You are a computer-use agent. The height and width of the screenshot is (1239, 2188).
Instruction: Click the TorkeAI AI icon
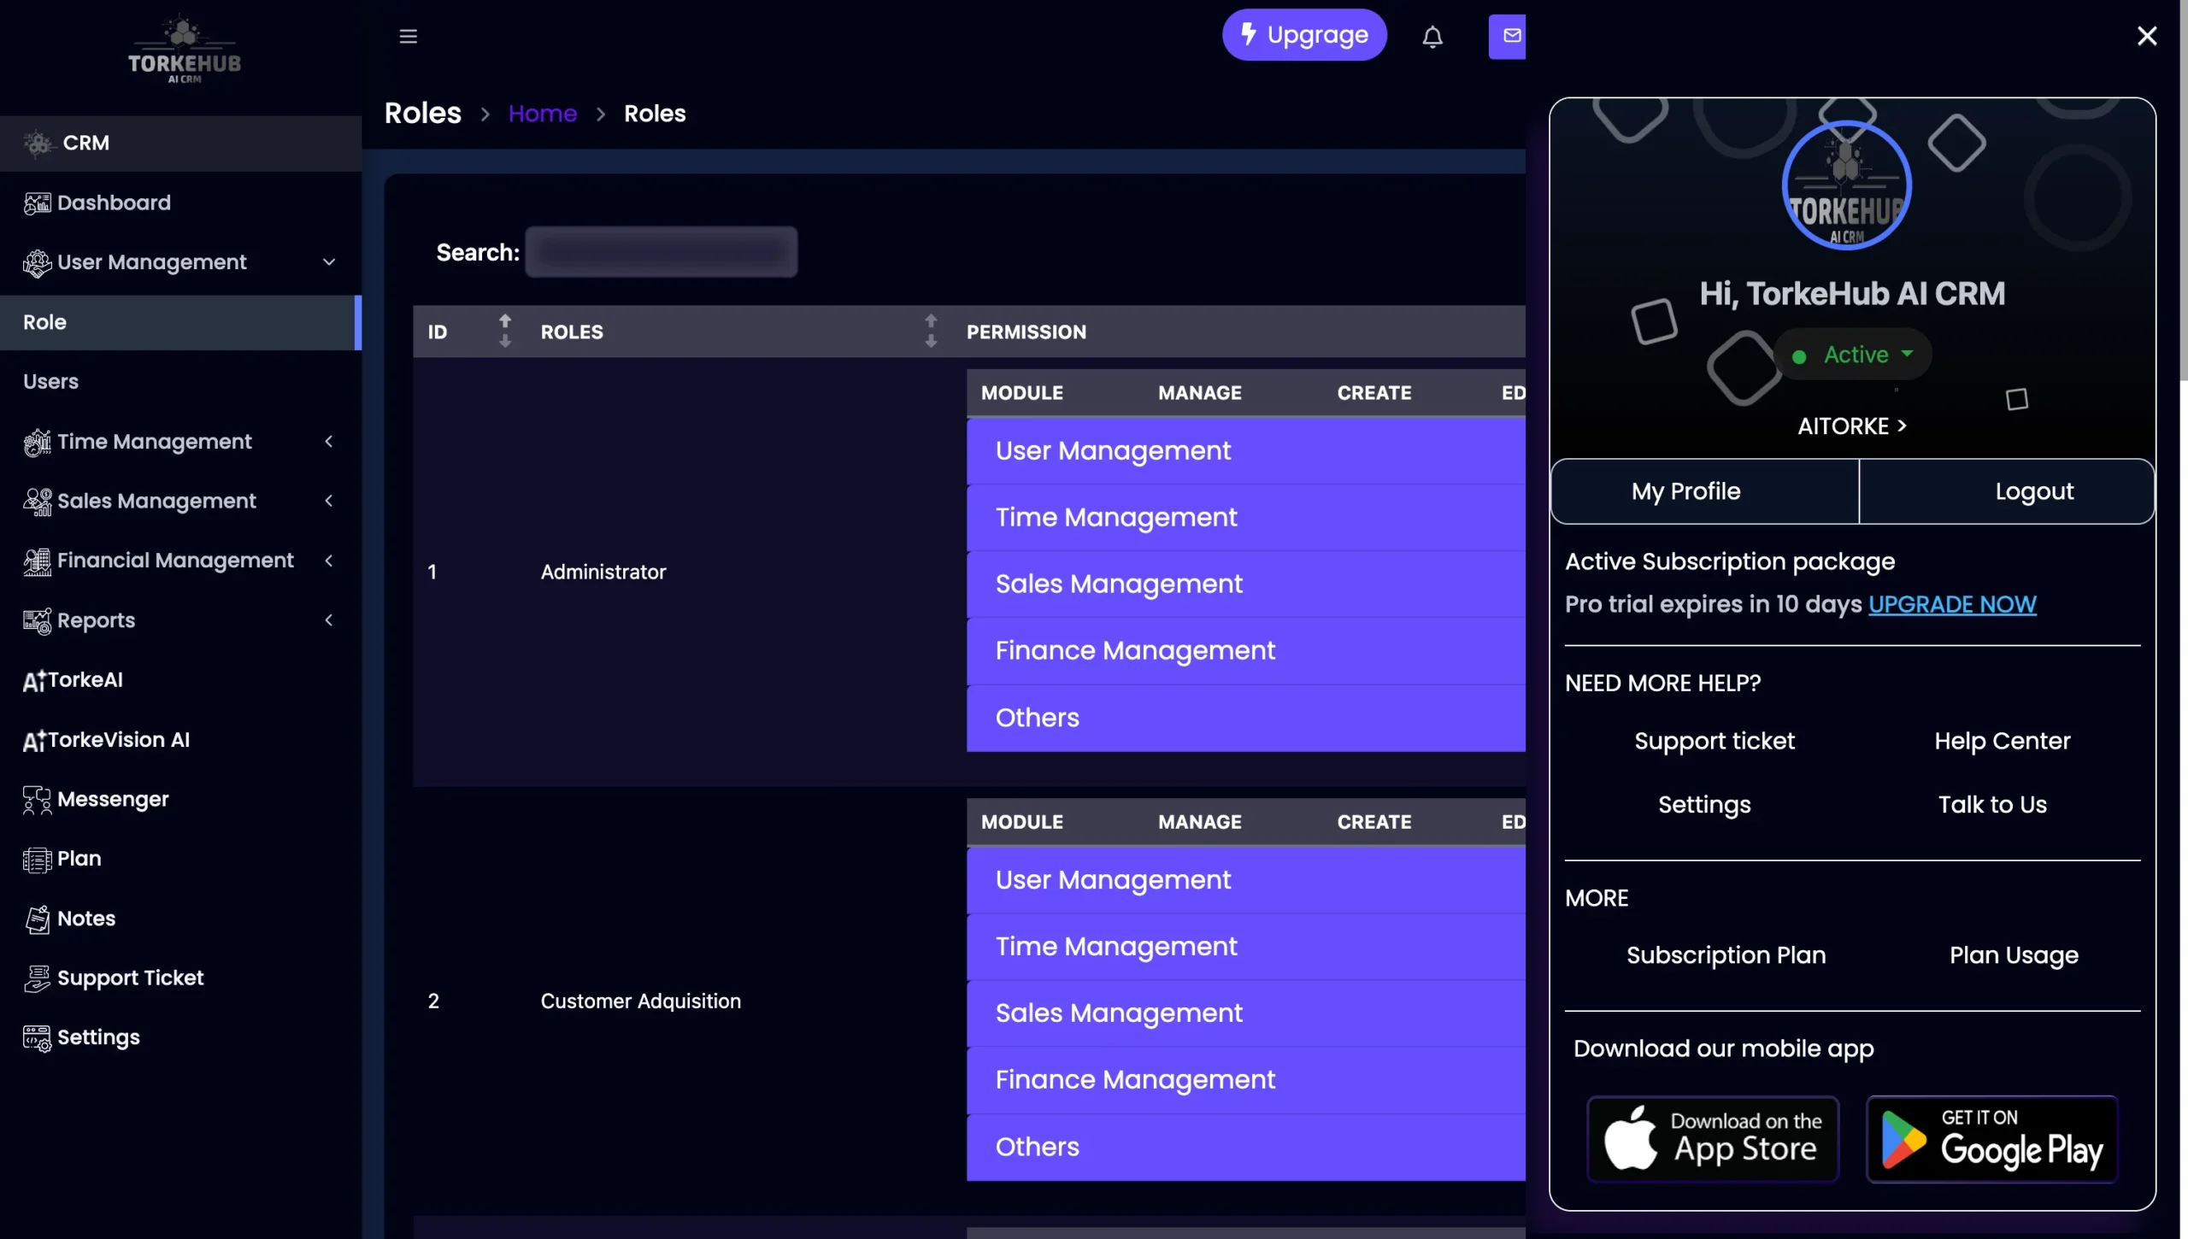click(x=34, y=681)
